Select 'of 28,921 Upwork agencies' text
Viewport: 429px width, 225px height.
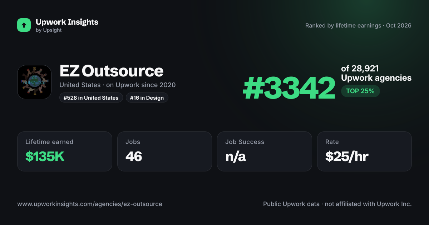coord(376,73)
